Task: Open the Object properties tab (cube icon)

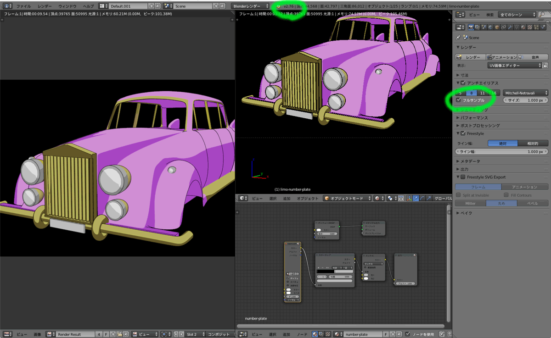Action: 497,27
